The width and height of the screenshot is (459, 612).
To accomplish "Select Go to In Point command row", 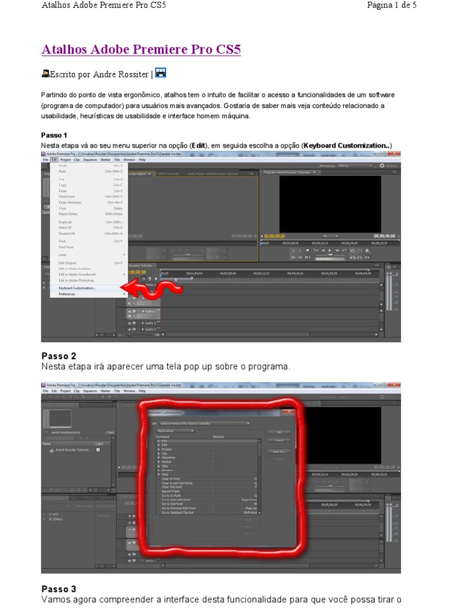I will 207,495.
